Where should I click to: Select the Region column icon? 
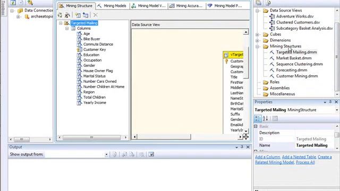point(79,92)
